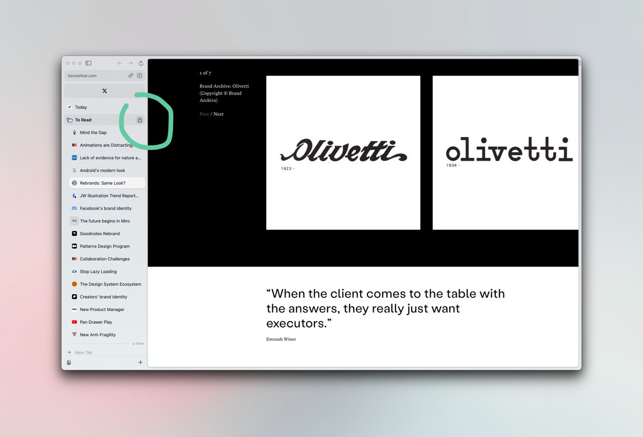The height and width of the screenshot is (437, 643).
Task: Open The future begins in Miro tab
Action: coord(107,221)
